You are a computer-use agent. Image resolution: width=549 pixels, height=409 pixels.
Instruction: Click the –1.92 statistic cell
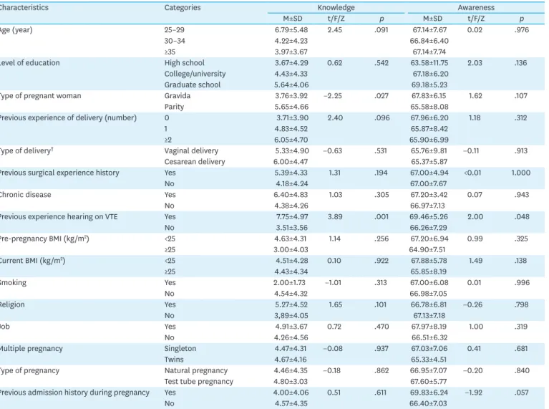(x=473, y=393)
